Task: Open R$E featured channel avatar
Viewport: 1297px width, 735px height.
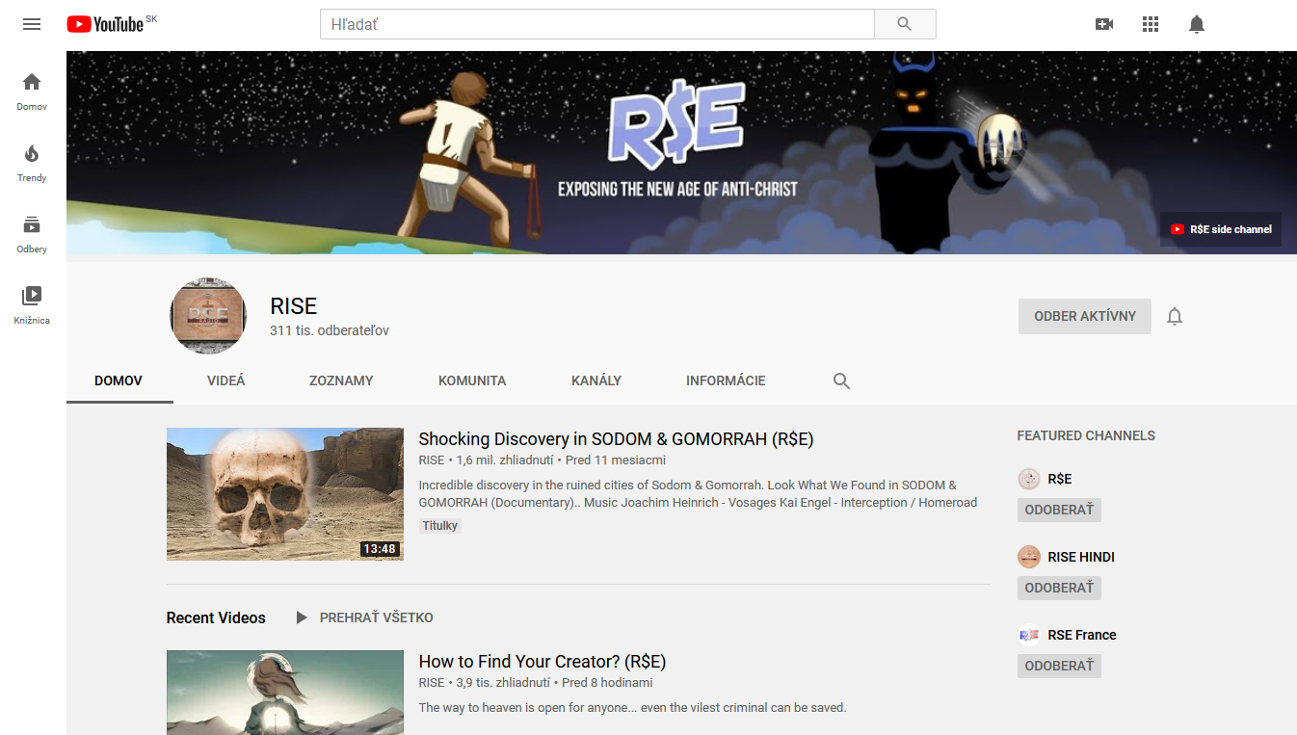Action: click(1029, 479)
